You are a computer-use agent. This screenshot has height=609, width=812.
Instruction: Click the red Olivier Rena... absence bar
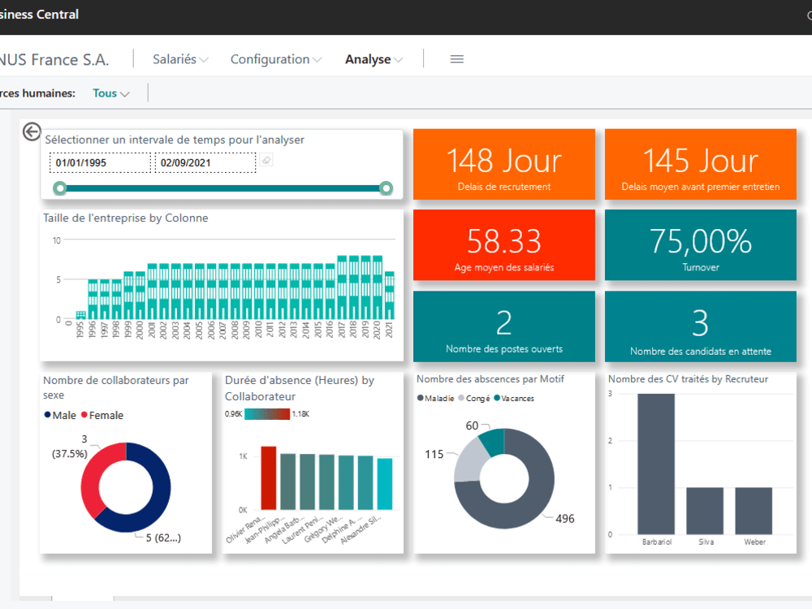pos(268,478)
